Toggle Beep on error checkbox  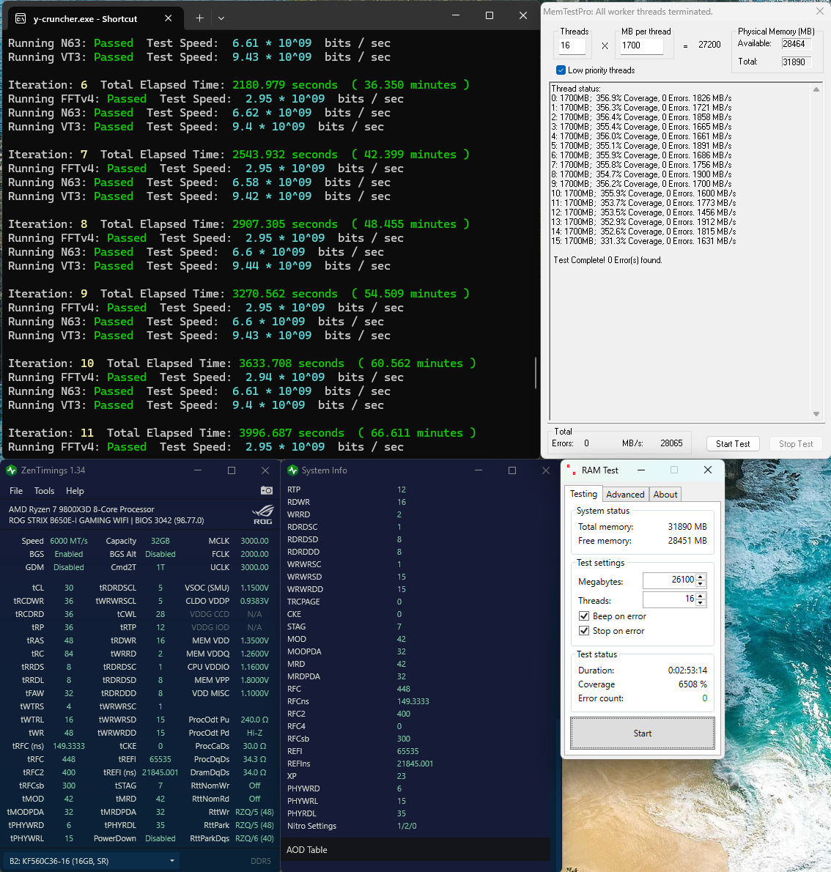[583, 616]
